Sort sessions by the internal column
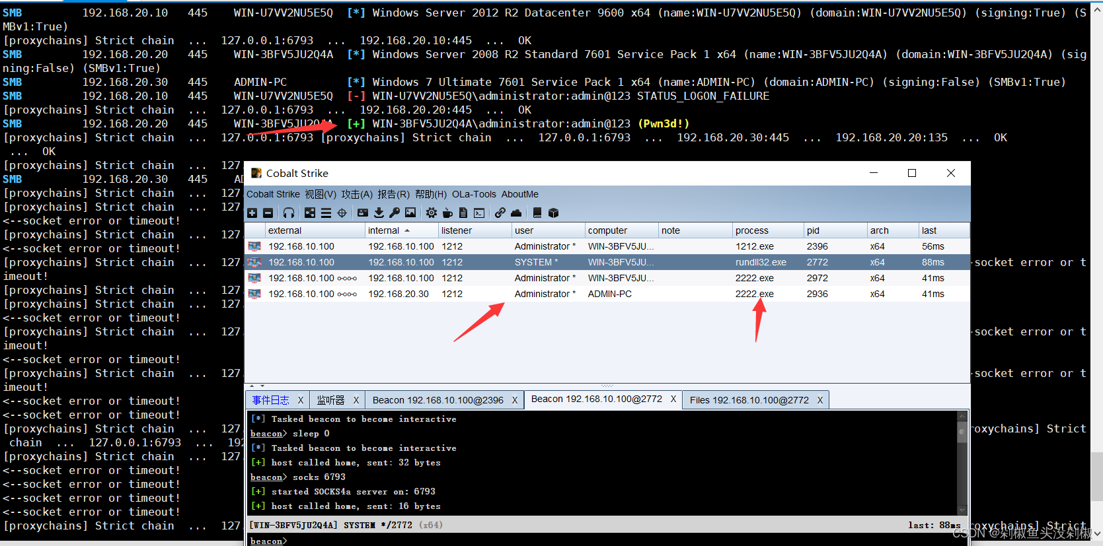This screenshot has height=546, width=1103. click(x=401, y=230)
